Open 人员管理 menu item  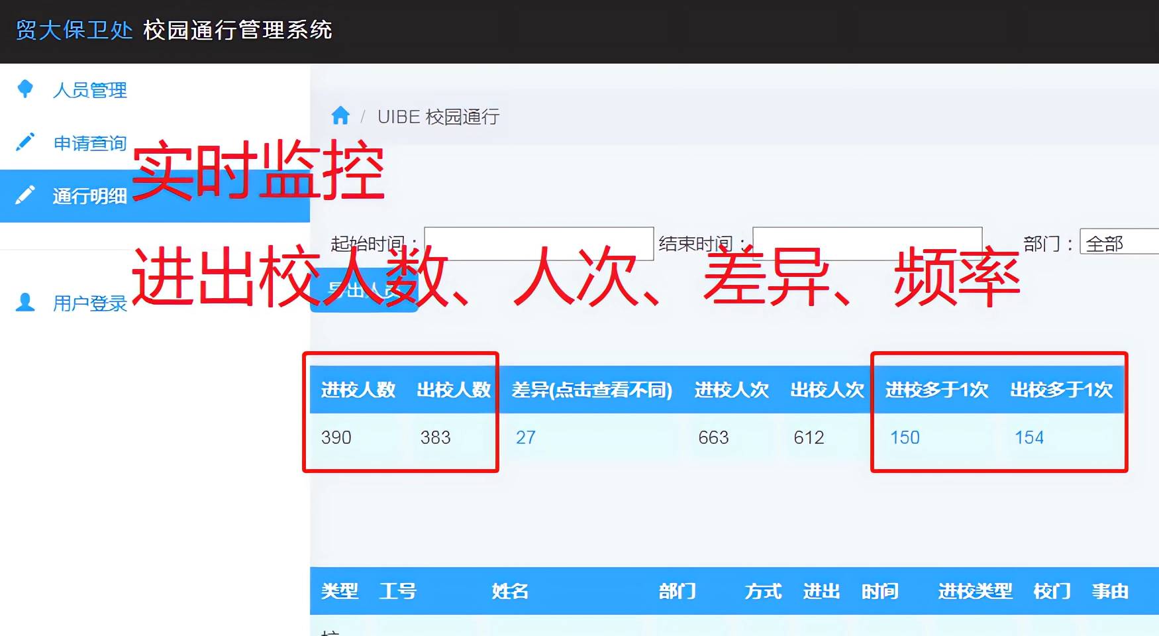[89, 90]
